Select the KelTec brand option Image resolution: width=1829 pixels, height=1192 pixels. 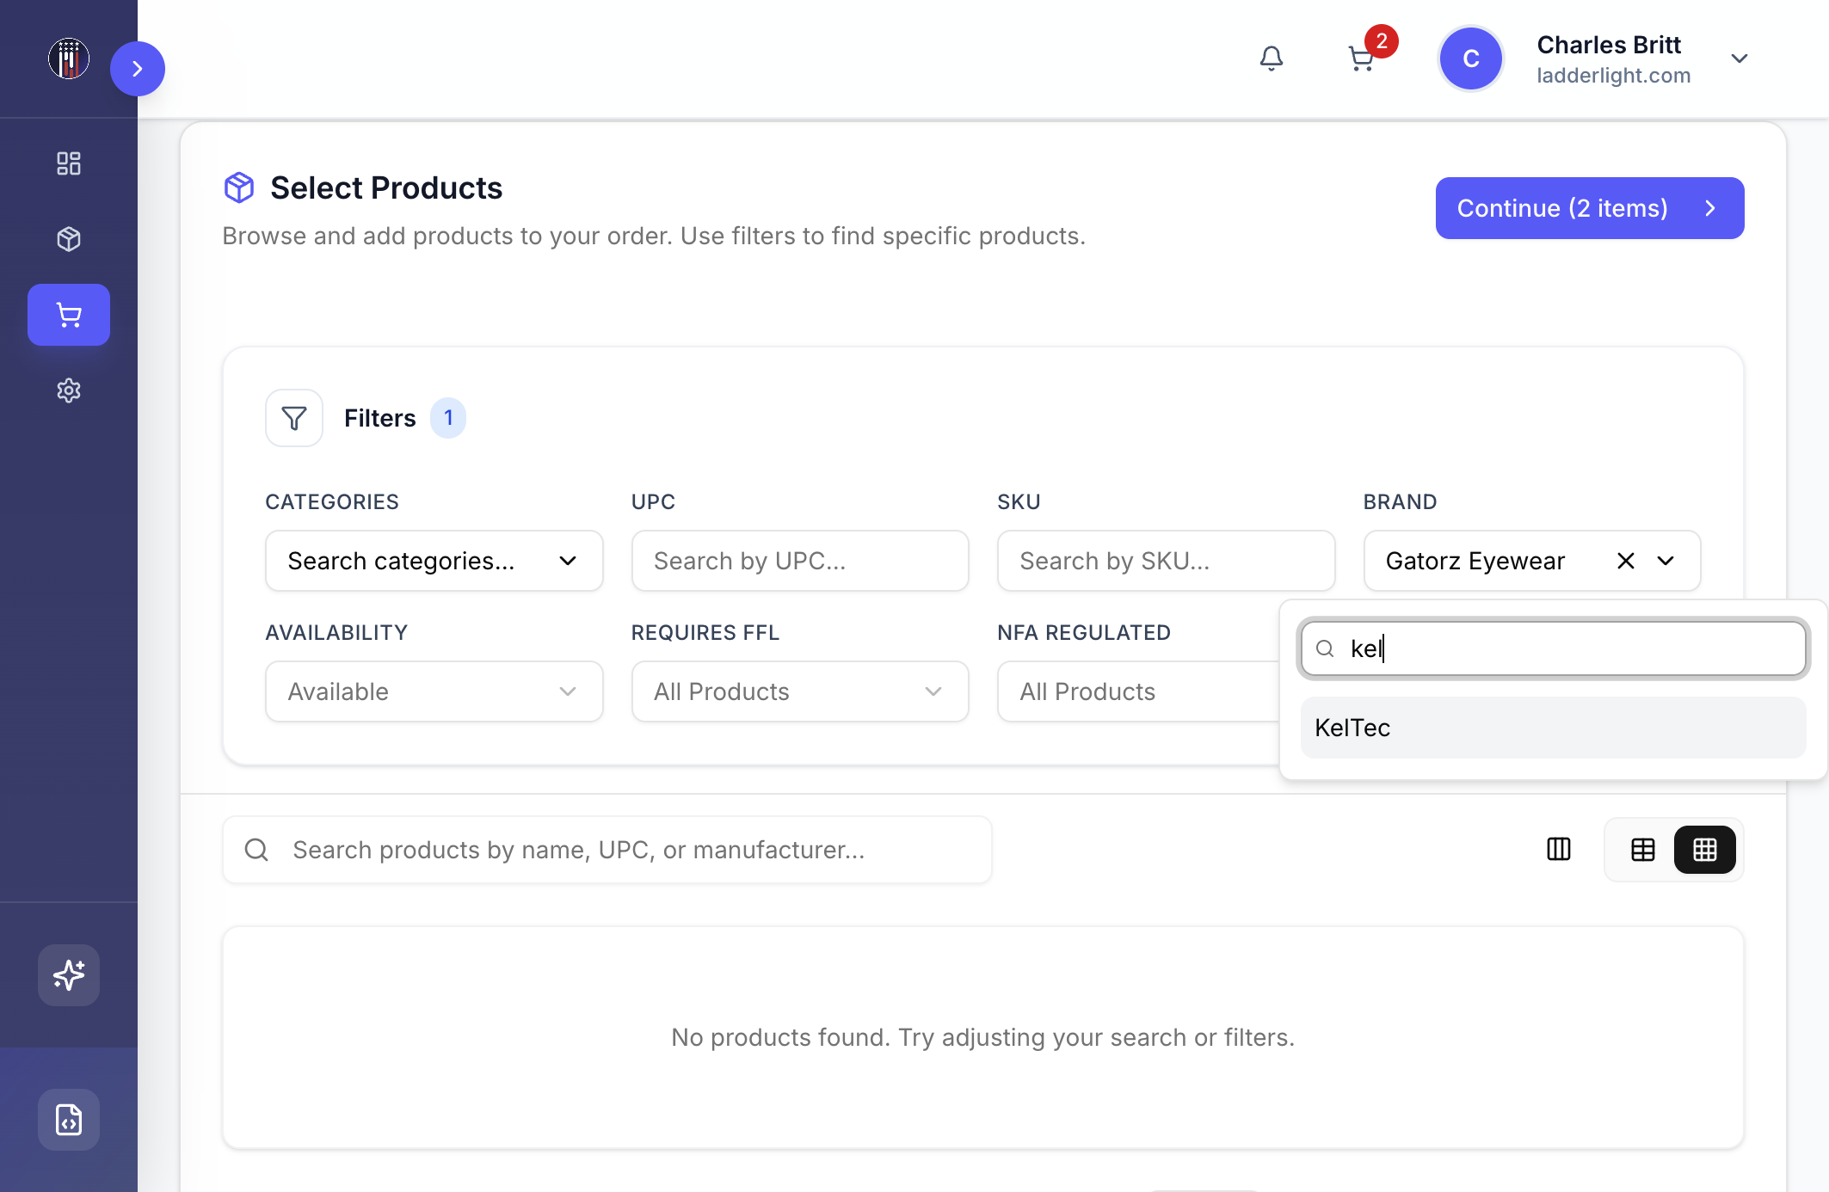click(1554, 728)
